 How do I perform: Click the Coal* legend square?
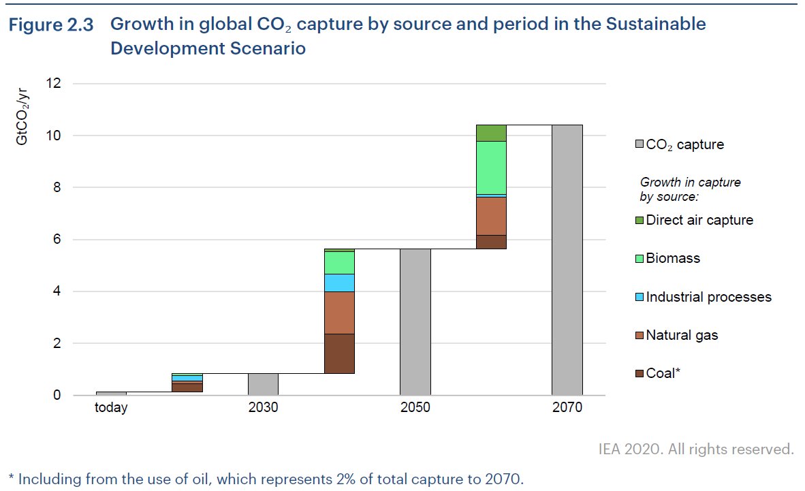640,374
